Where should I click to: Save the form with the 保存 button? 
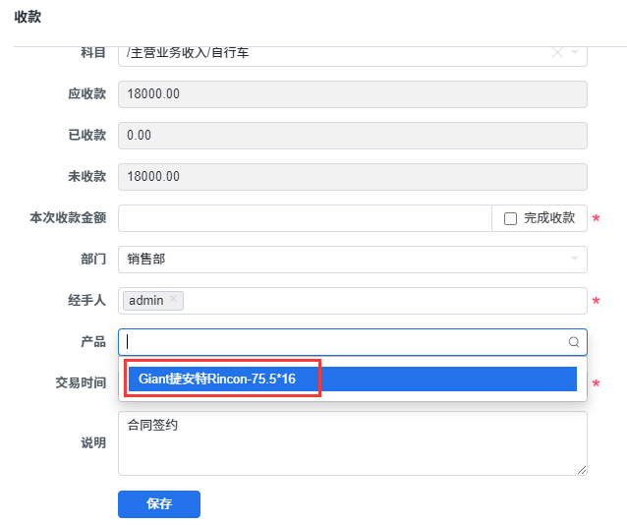coord(159,504)
